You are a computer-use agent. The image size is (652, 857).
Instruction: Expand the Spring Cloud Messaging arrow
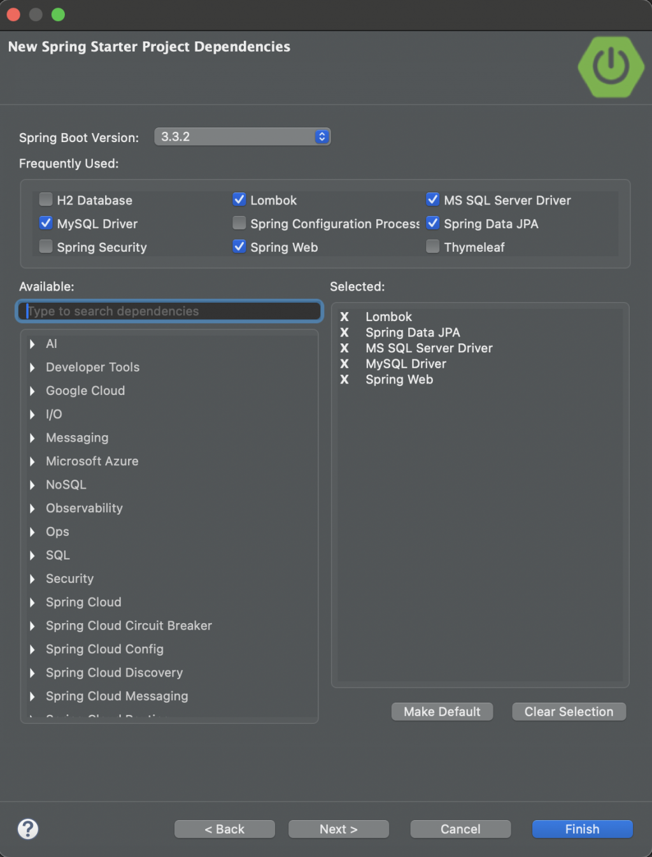point(32,697)
